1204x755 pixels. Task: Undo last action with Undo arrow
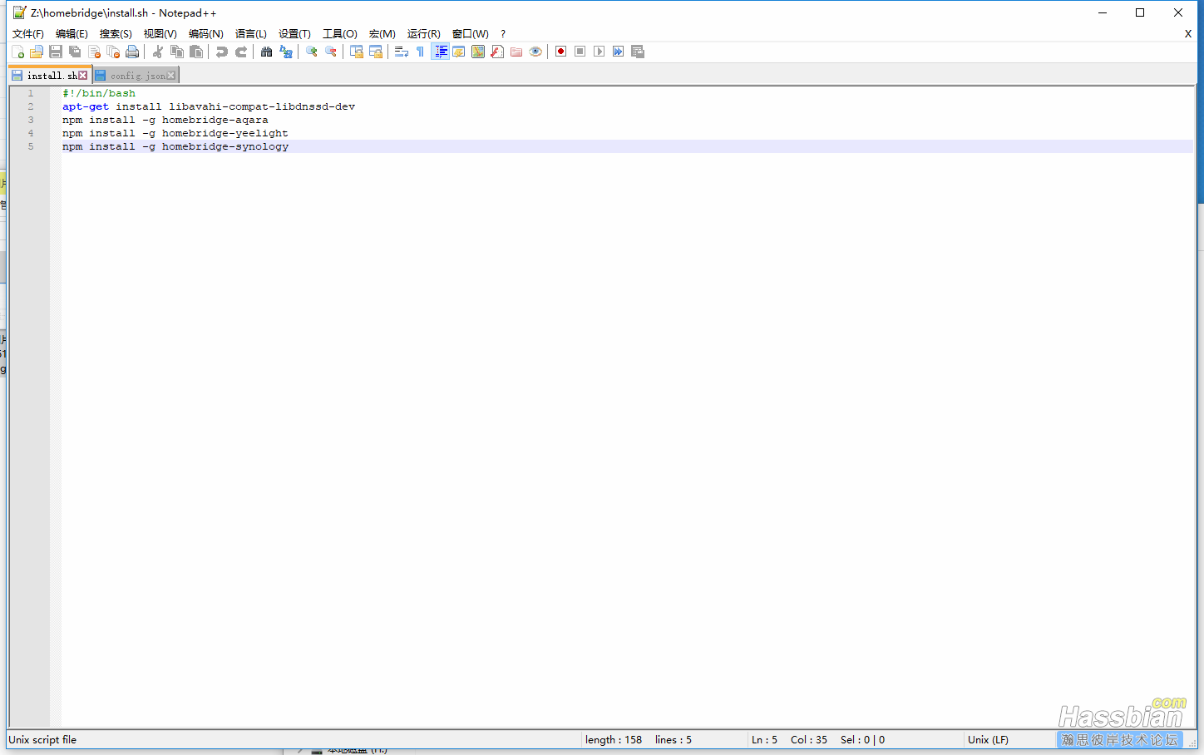(222, 52)
